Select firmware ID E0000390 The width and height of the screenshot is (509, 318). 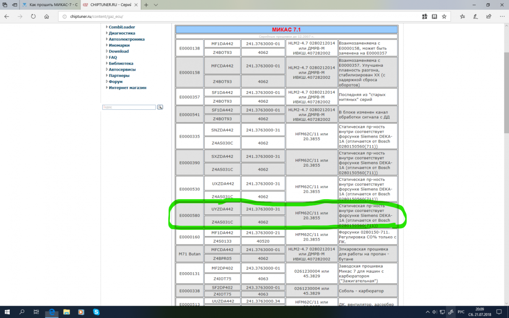[x=189, y=163]
